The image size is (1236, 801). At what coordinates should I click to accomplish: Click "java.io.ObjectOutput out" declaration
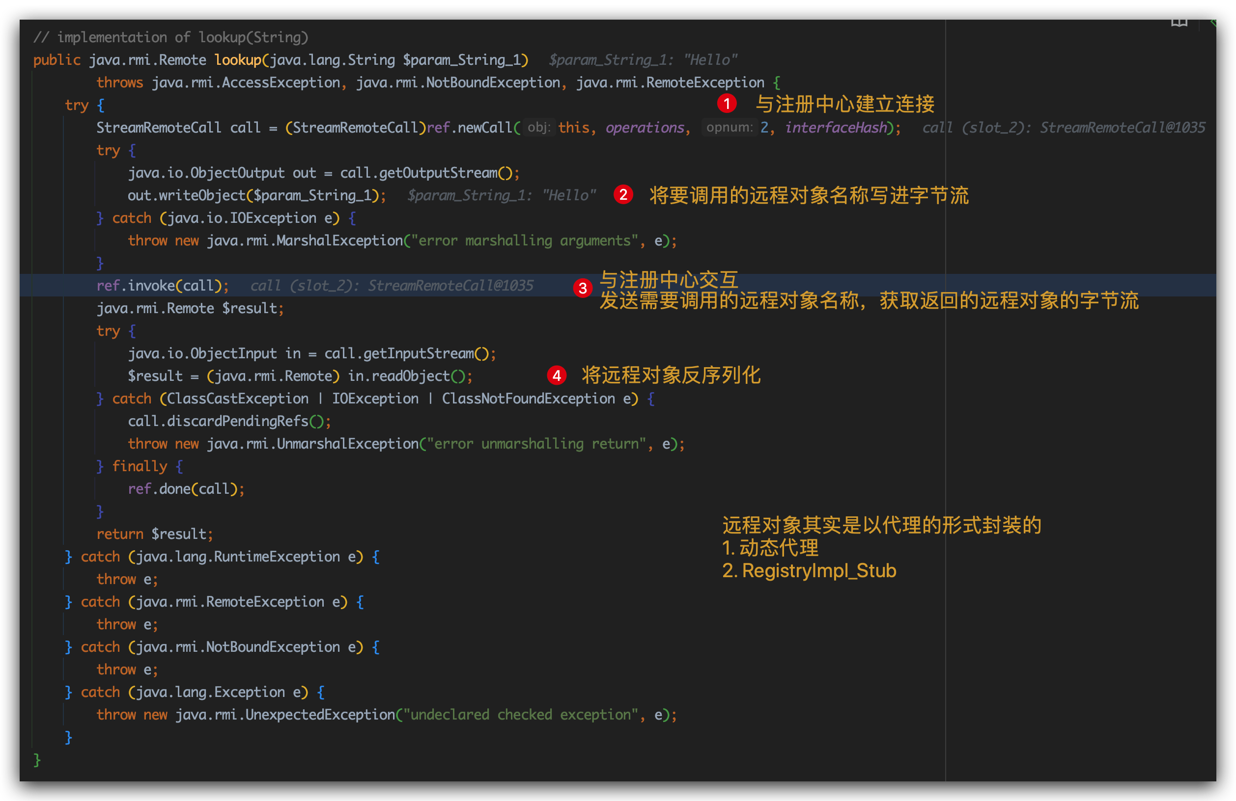pyautogui.click(x=222, y=173)
